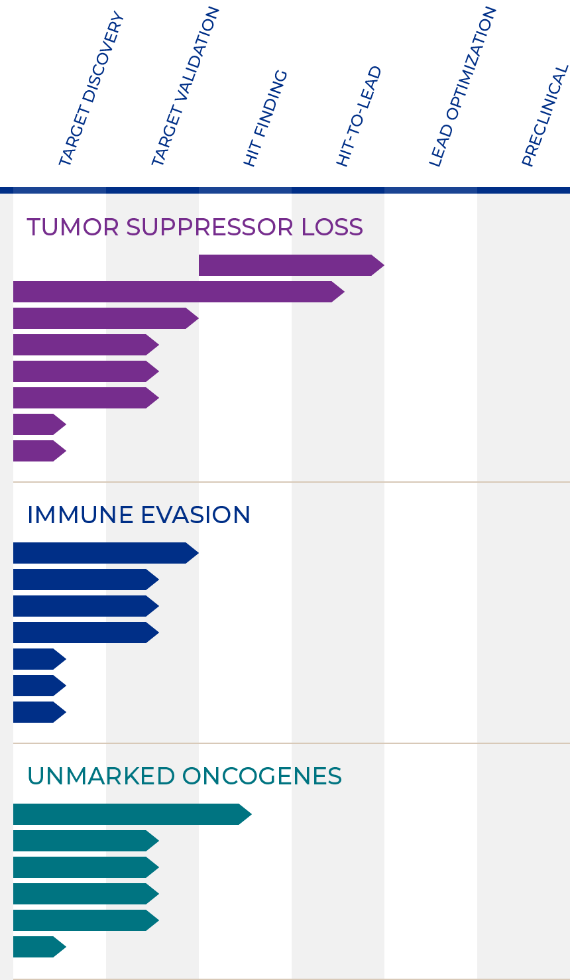570x980 pixels.
Task: Click the second teal Unmarked Oncogenes bar
Action: 86,841
